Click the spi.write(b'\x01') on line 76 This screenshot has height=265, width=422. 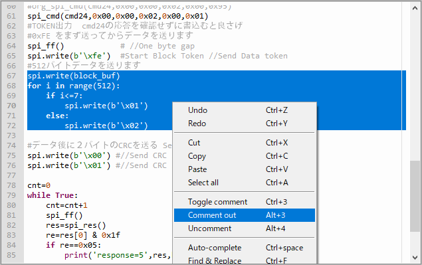coord(68,165)
